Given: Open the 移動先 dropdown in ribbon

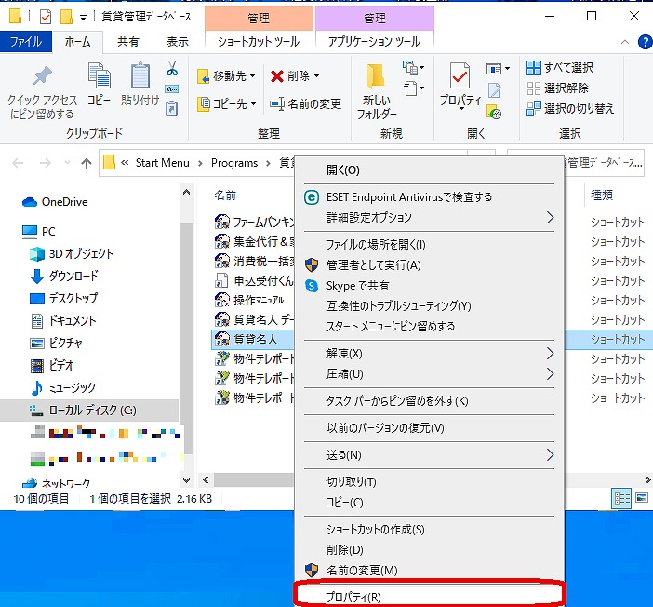Looking at the screenshot, I should point(226,76).
